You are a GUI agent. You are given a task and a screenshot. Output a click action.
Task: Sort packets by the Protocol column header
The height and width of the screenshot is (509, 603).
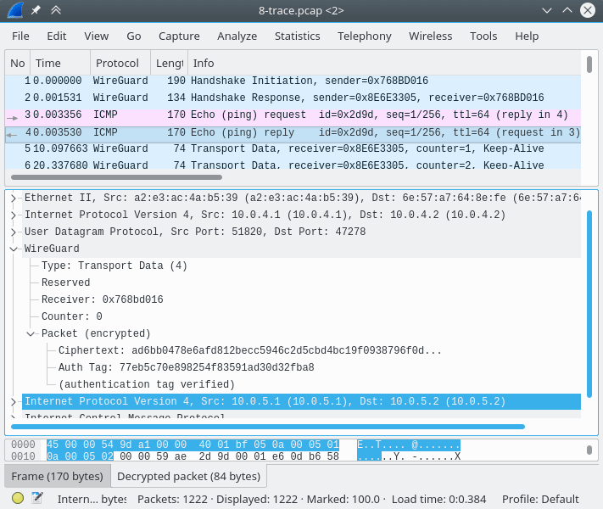coord(117,64)
